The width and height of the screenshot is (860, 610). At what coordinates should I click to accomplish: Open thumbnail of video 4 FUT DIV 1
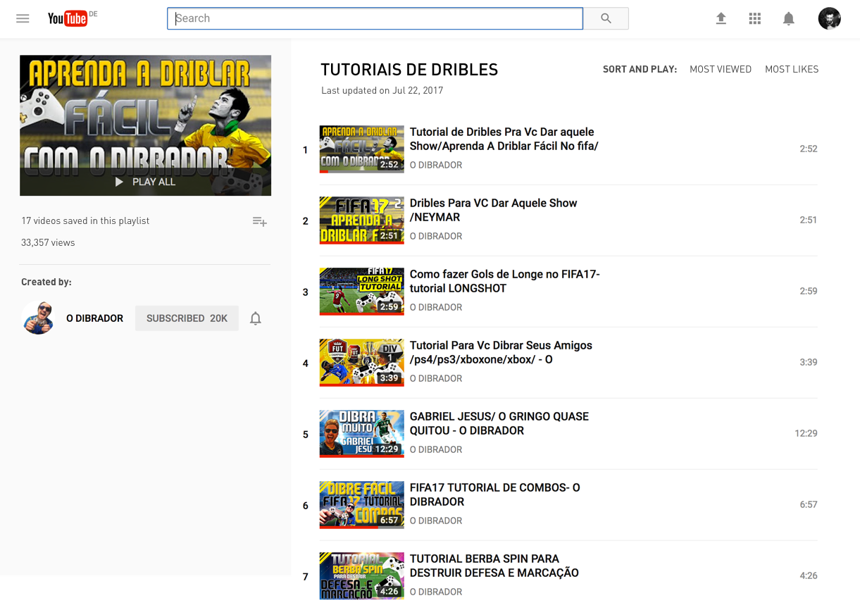(x=362, y=363)
